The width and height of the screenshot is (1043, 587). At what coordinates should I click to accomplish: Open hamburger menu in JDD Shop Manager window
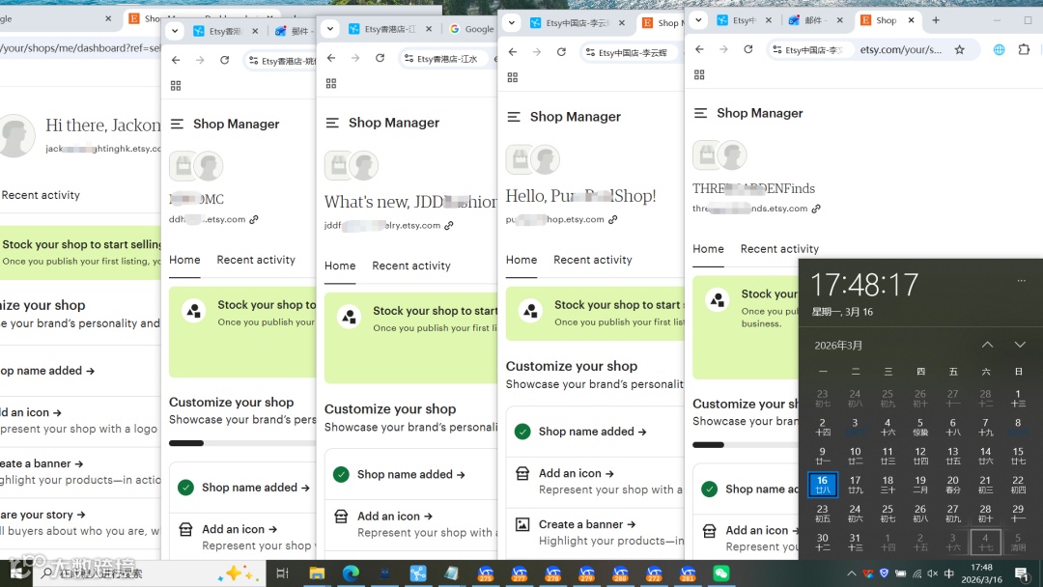[332, 123]
